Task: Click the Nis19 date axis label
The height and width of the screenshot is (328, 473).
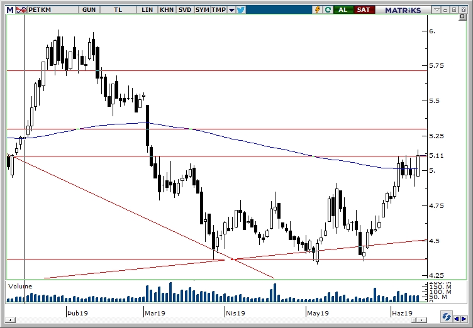Action: tap(236, 313)
